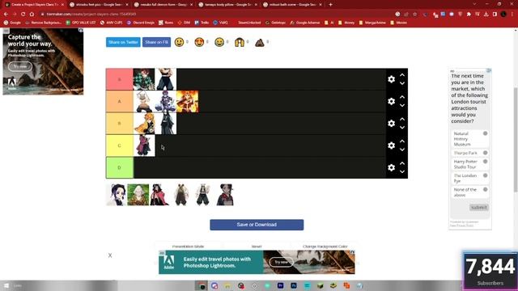Close the bottom Adobe ad with the X
518x291 pixels.
(x=110, y=255)
